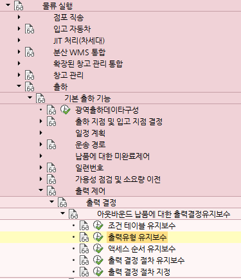
Task: Select 확장된 창고 관리 통합 row text
Action: pos(88,64)
